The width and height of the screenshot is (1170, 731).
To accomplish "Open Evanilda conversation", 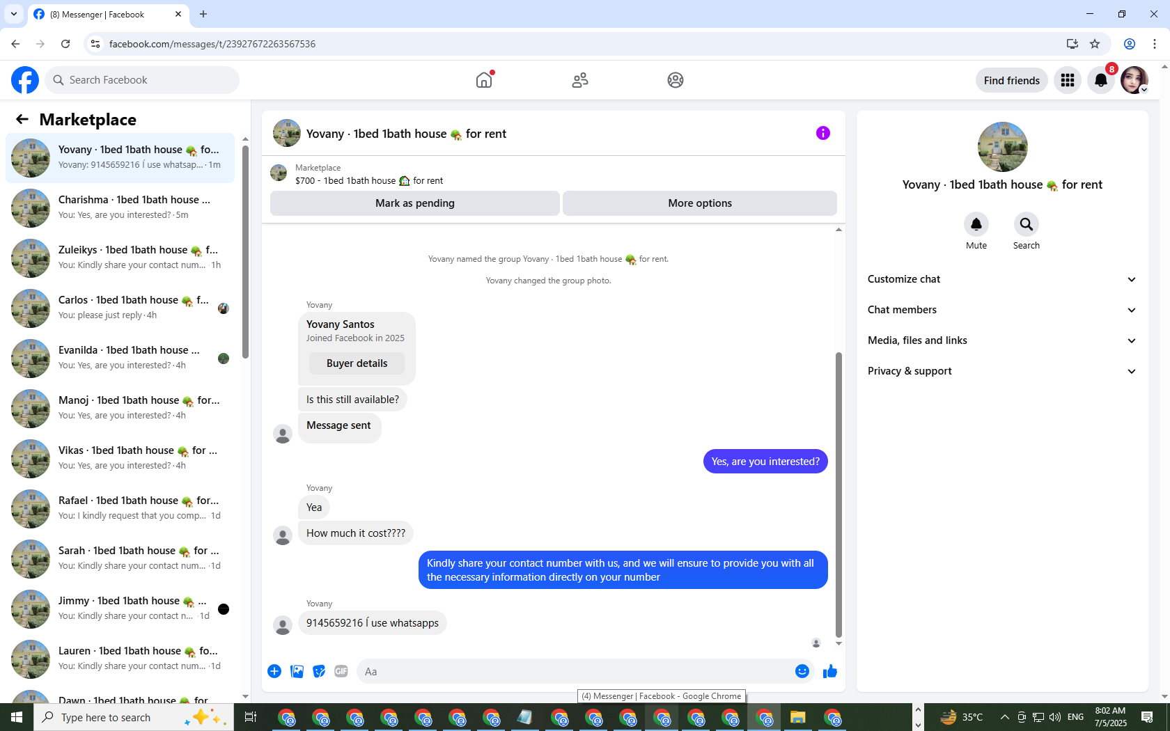I will point(120,358).
